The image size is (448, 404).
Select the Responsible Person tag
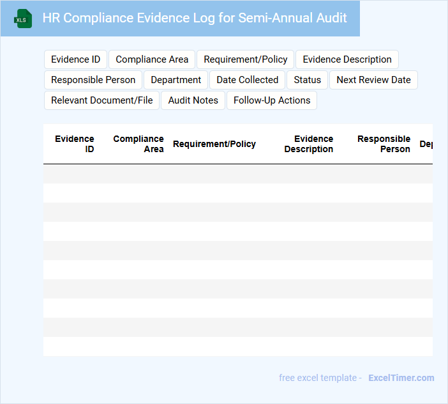click(x=93, y=80)
